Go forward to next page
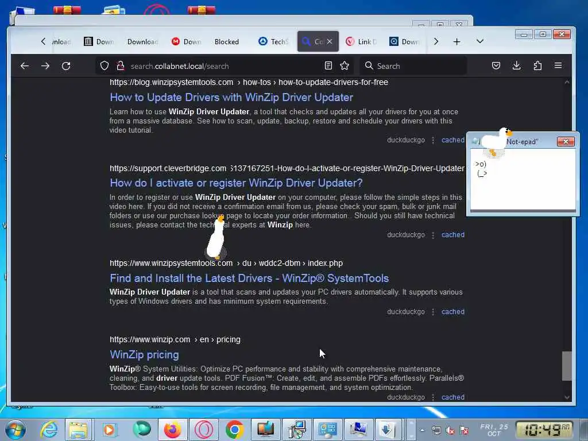 (x=45, y=66)
